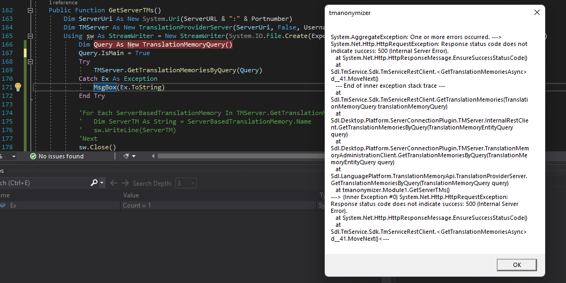The width and height of the screenshot is (566, 283).
Task: Click line number 166 in the margin
Action: (x=7, y=44)
